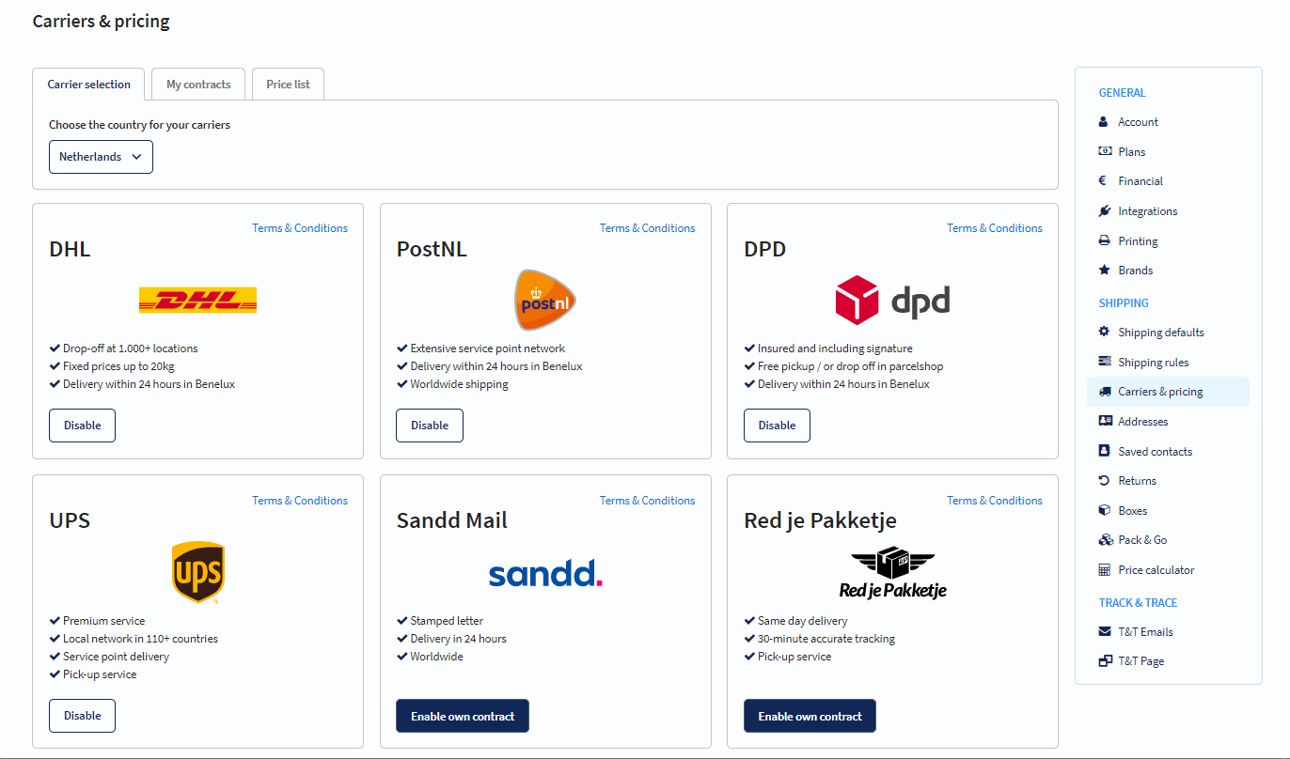
Task: Open DHL Terms & Conditions
Action: (300, 228)
